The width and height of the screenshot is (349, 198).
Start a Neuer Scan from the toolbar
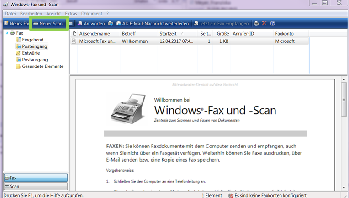coord(48,24)
